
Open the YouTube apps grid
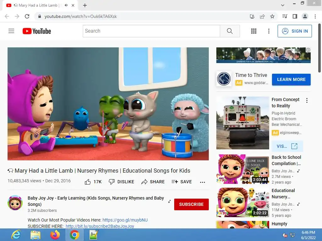click(x=254, y=31)
